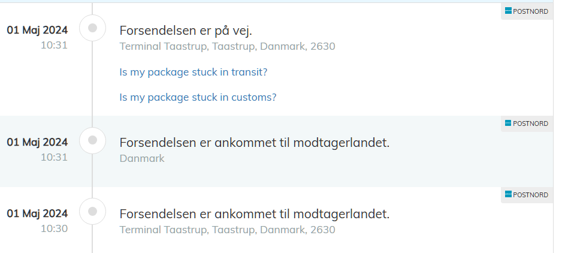
Task: Click status heading of the 10:30 event
Action: pyautogui.click(x=255, y=213)
